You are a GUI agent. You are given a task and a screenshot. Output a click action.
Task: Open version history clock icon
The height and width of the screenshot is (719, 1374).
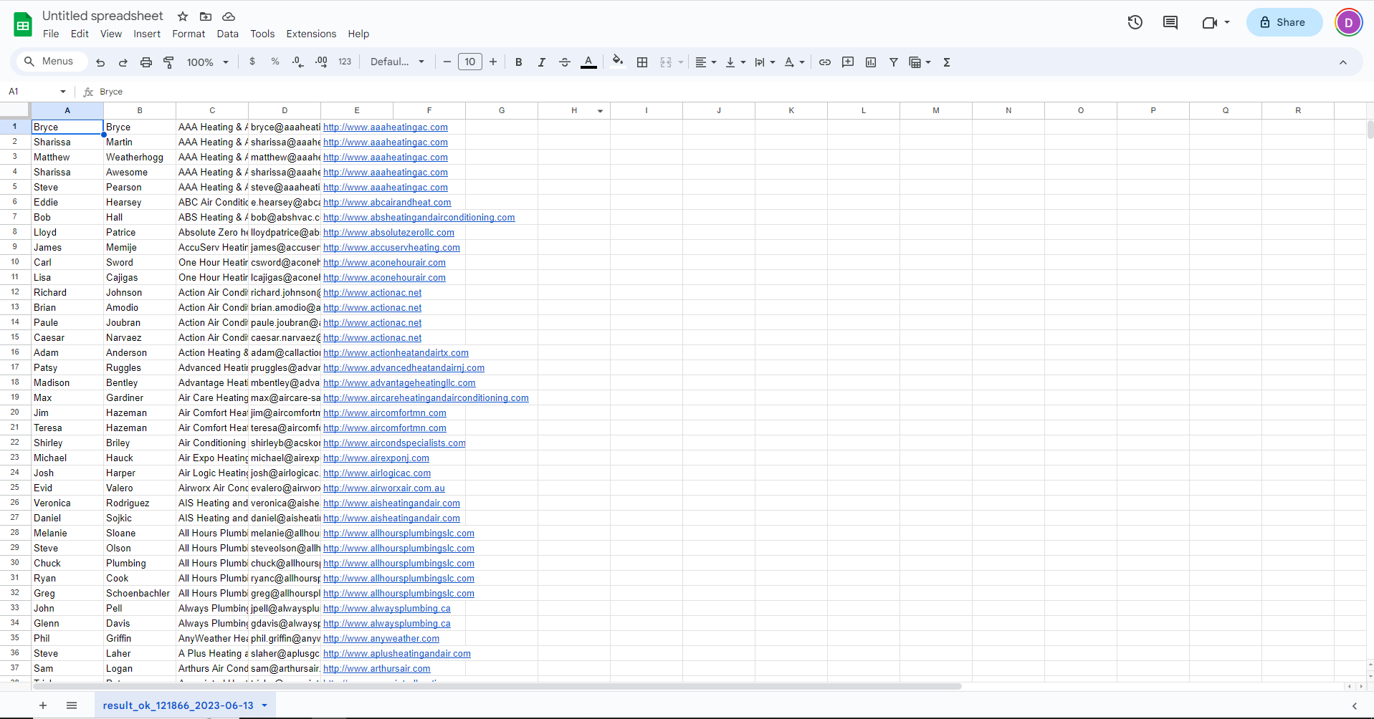[1135, 22]
